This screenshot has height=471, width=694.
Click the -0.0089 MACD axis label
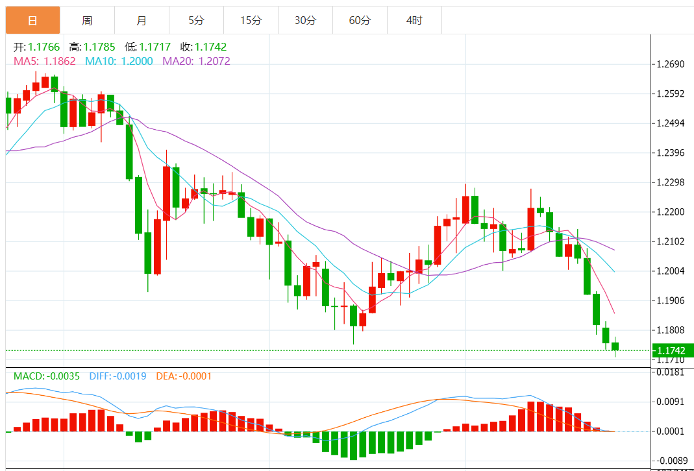(x=671, y=461)
